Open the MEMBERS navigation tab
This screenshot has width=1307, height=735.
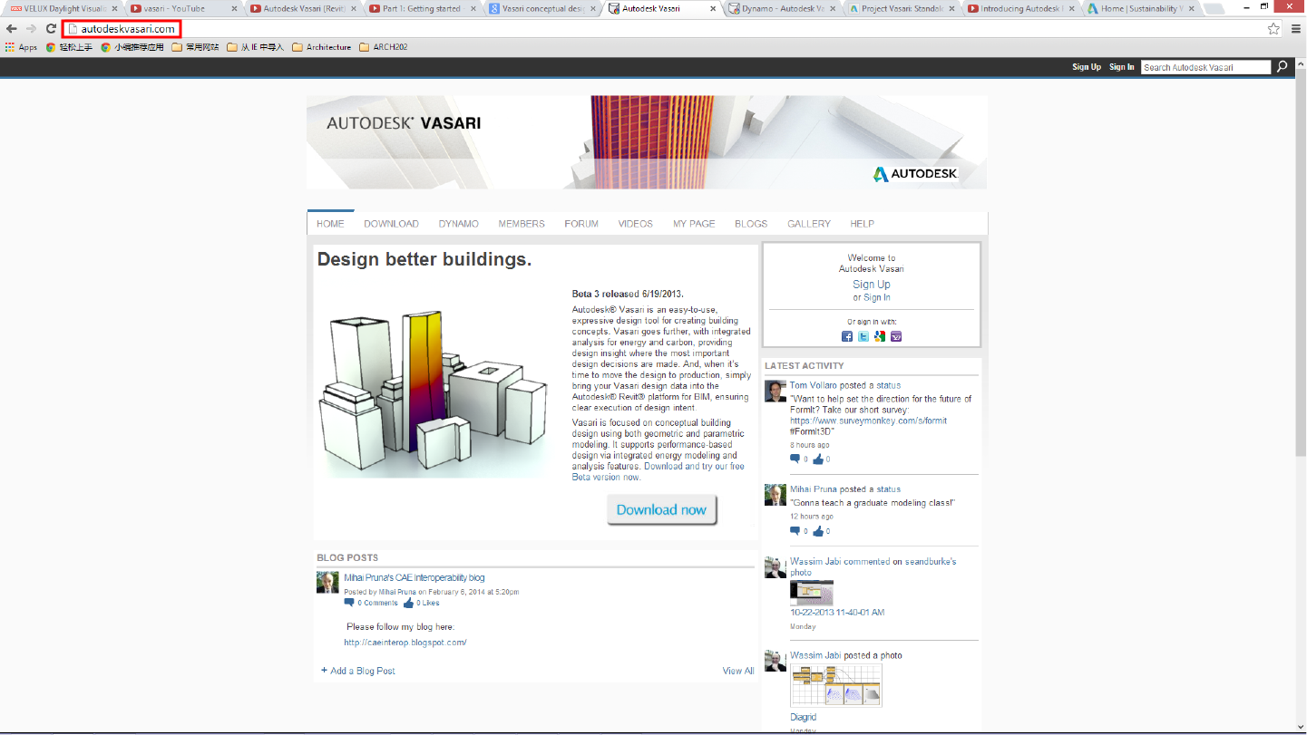point(522,224)
